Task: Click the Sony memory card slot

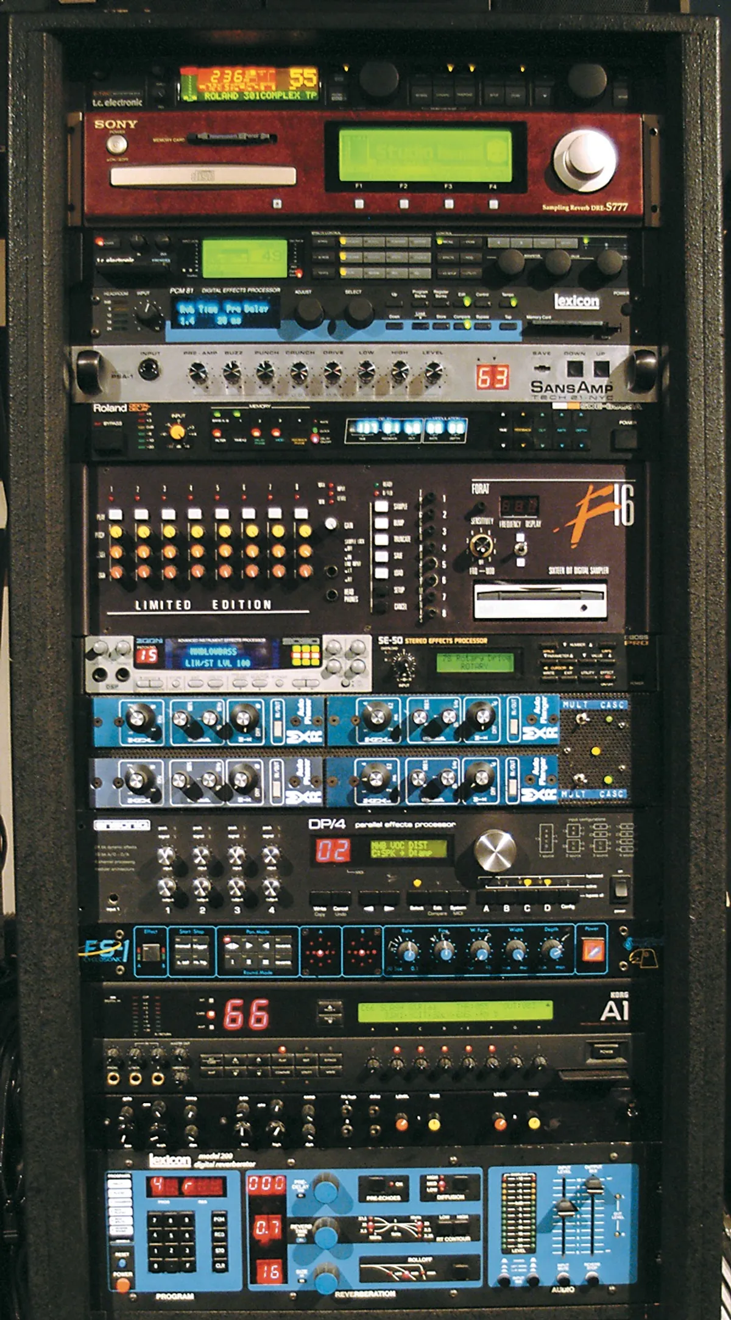Action: (x=231, y=138)
